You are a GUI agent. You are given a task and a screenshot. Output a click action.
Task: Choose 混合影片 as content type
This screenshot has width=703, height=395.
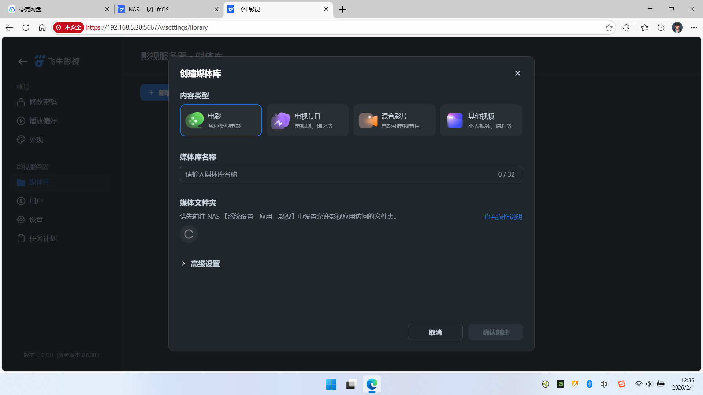click(x=394, y=120)
